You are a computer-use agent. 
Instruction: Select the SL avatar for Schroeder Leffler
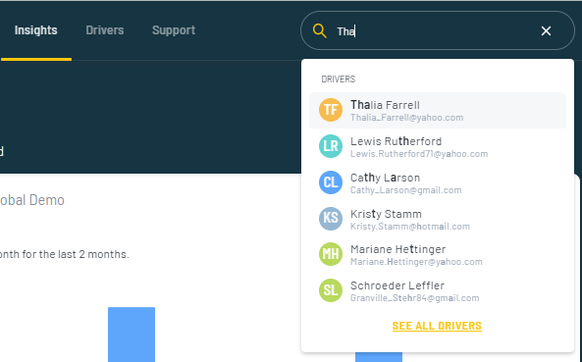point(331,290)
